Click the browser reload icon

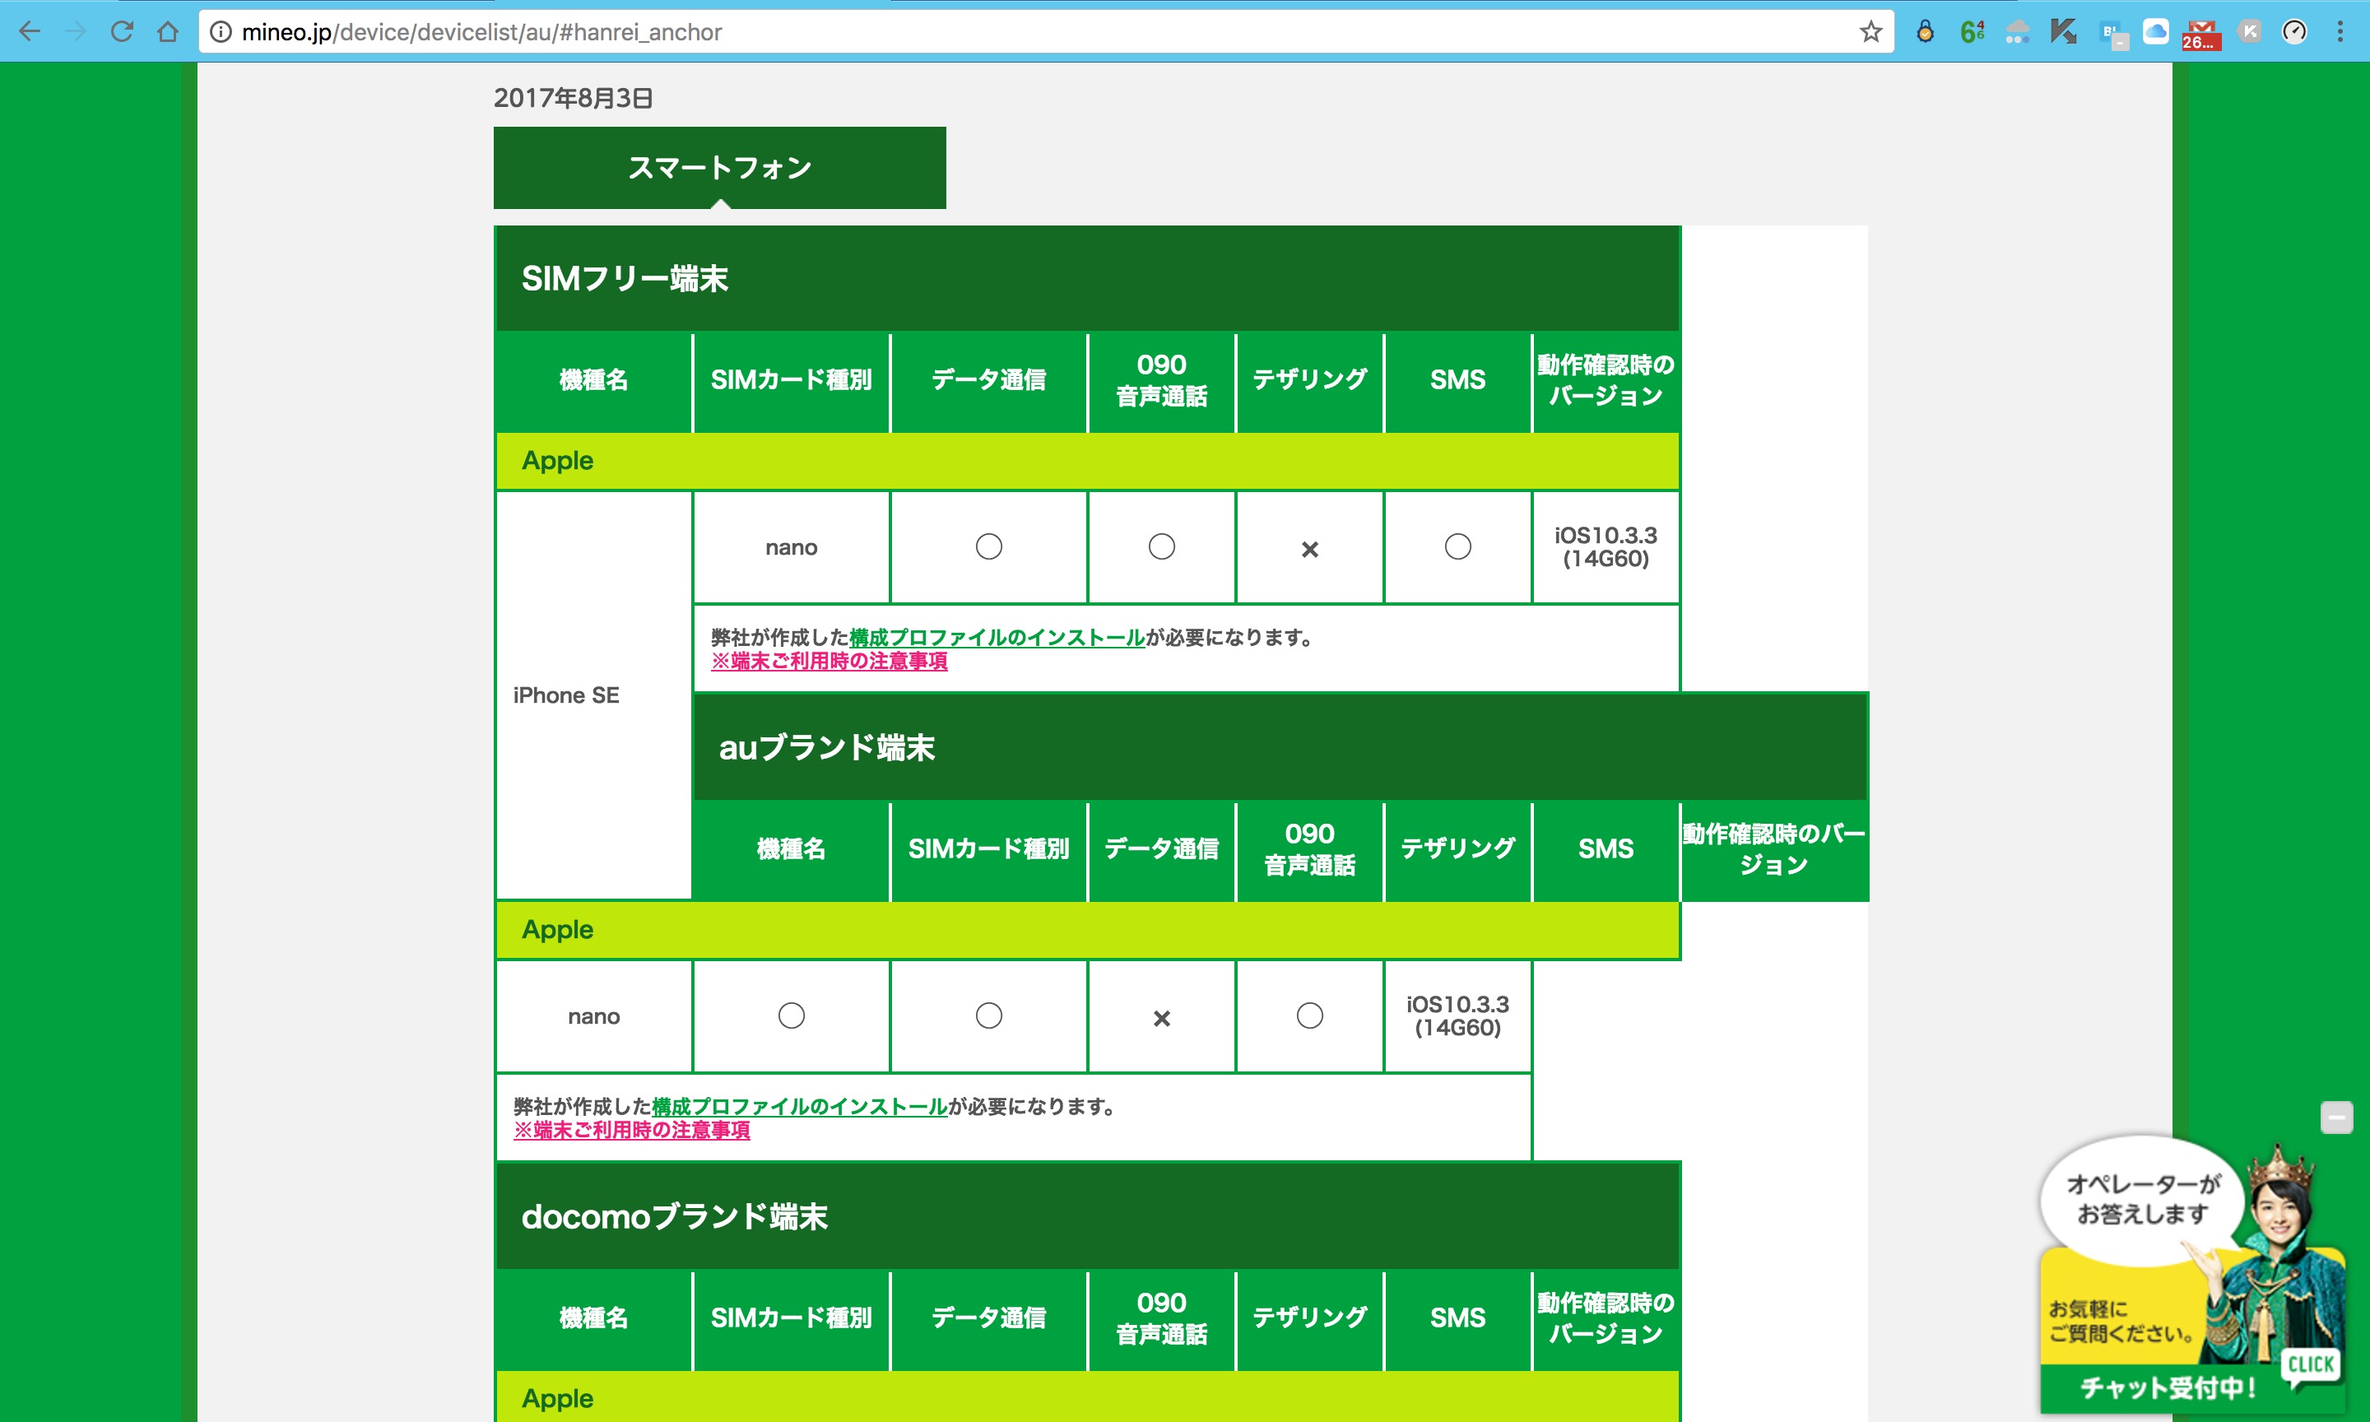coord(122,31)
